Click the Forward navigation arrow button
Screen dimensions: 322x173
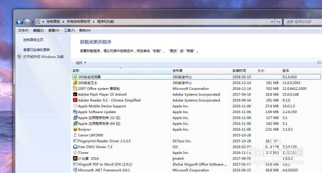click(x=27, y=22)
